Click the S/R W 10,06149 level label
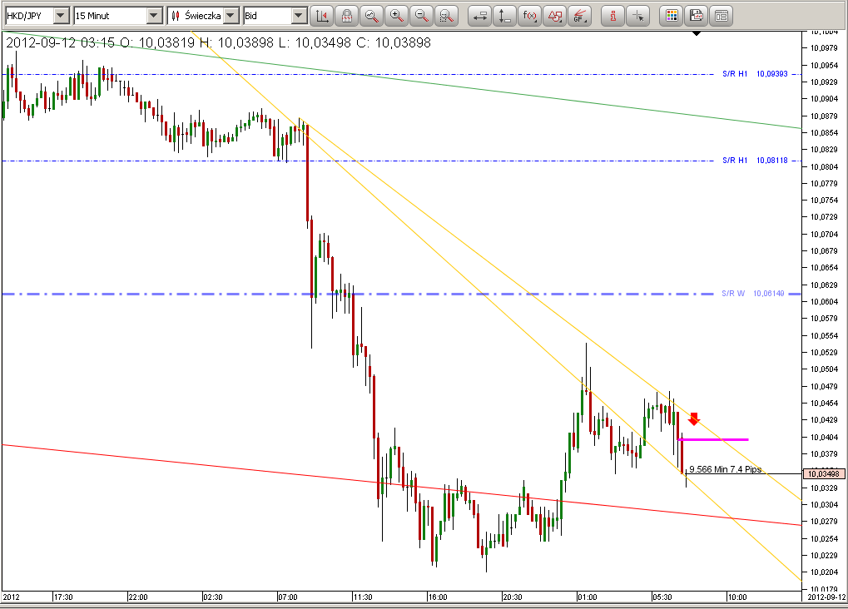848x609 pixels. [x=753, y=294]
